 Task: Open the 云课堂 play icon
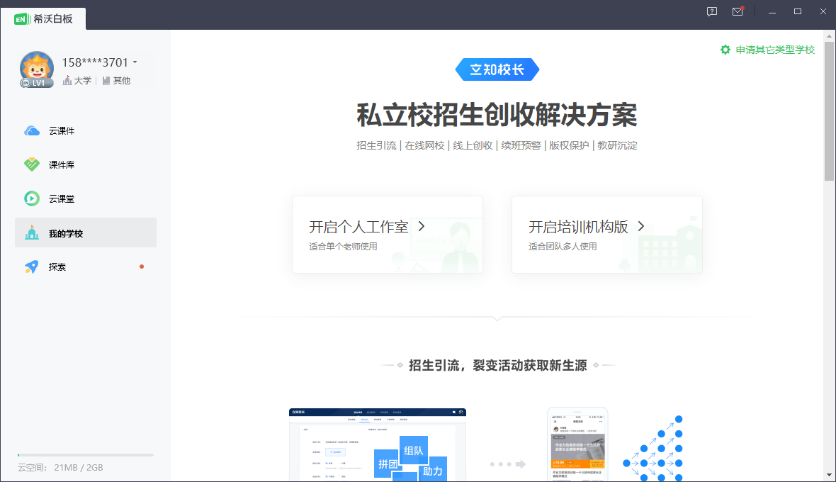pyautogui.click(x=32, y=199)
